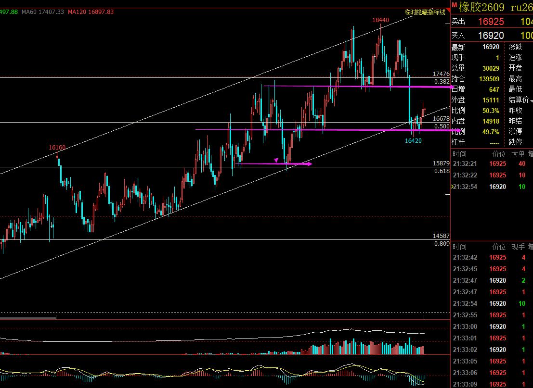Click the 昨结 label
Viewport: 533px width, 388px height.
tap(515, 121)
